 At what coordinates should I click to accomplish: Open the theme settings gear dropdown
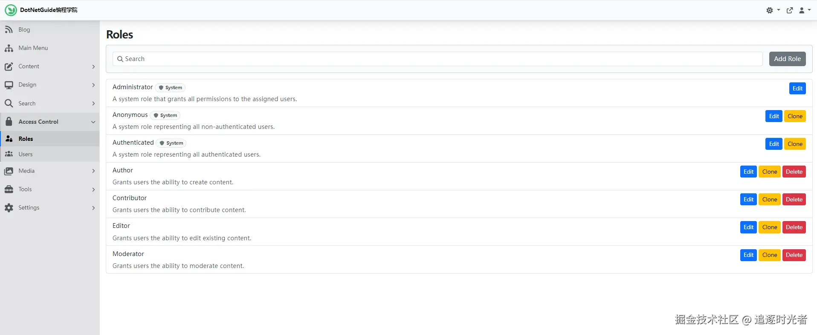pyautogui.click(x=772, y=10)
